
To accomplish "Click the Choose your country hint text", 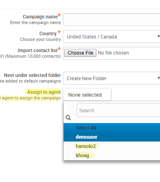I will pos(40,39).
